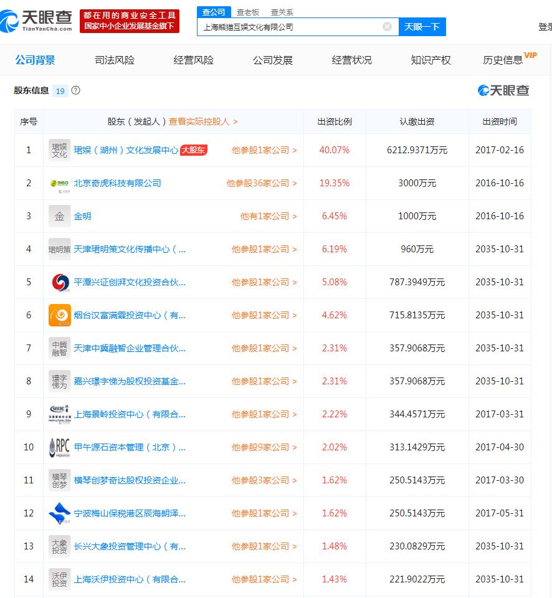This screenshot has width=552, height=598.
Task: Select the 6212.9371万元 subscribed capital cell
Action: [417, 150]
